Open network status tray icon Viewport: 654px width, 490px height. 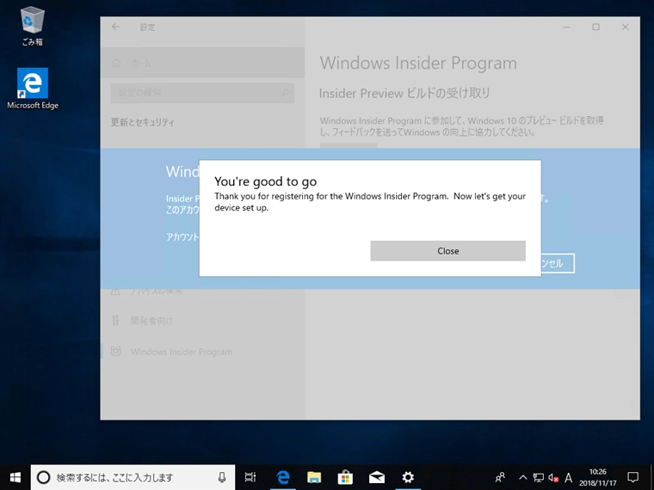pyautogui.click(x=539, y=477)
